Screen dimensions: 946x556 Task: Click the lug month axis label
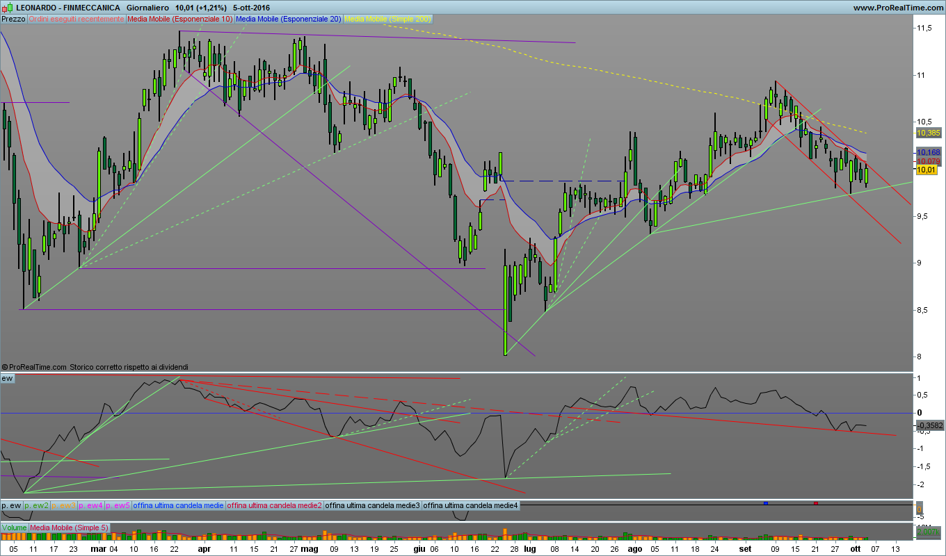pyautogui.click(x=530, y=548)
